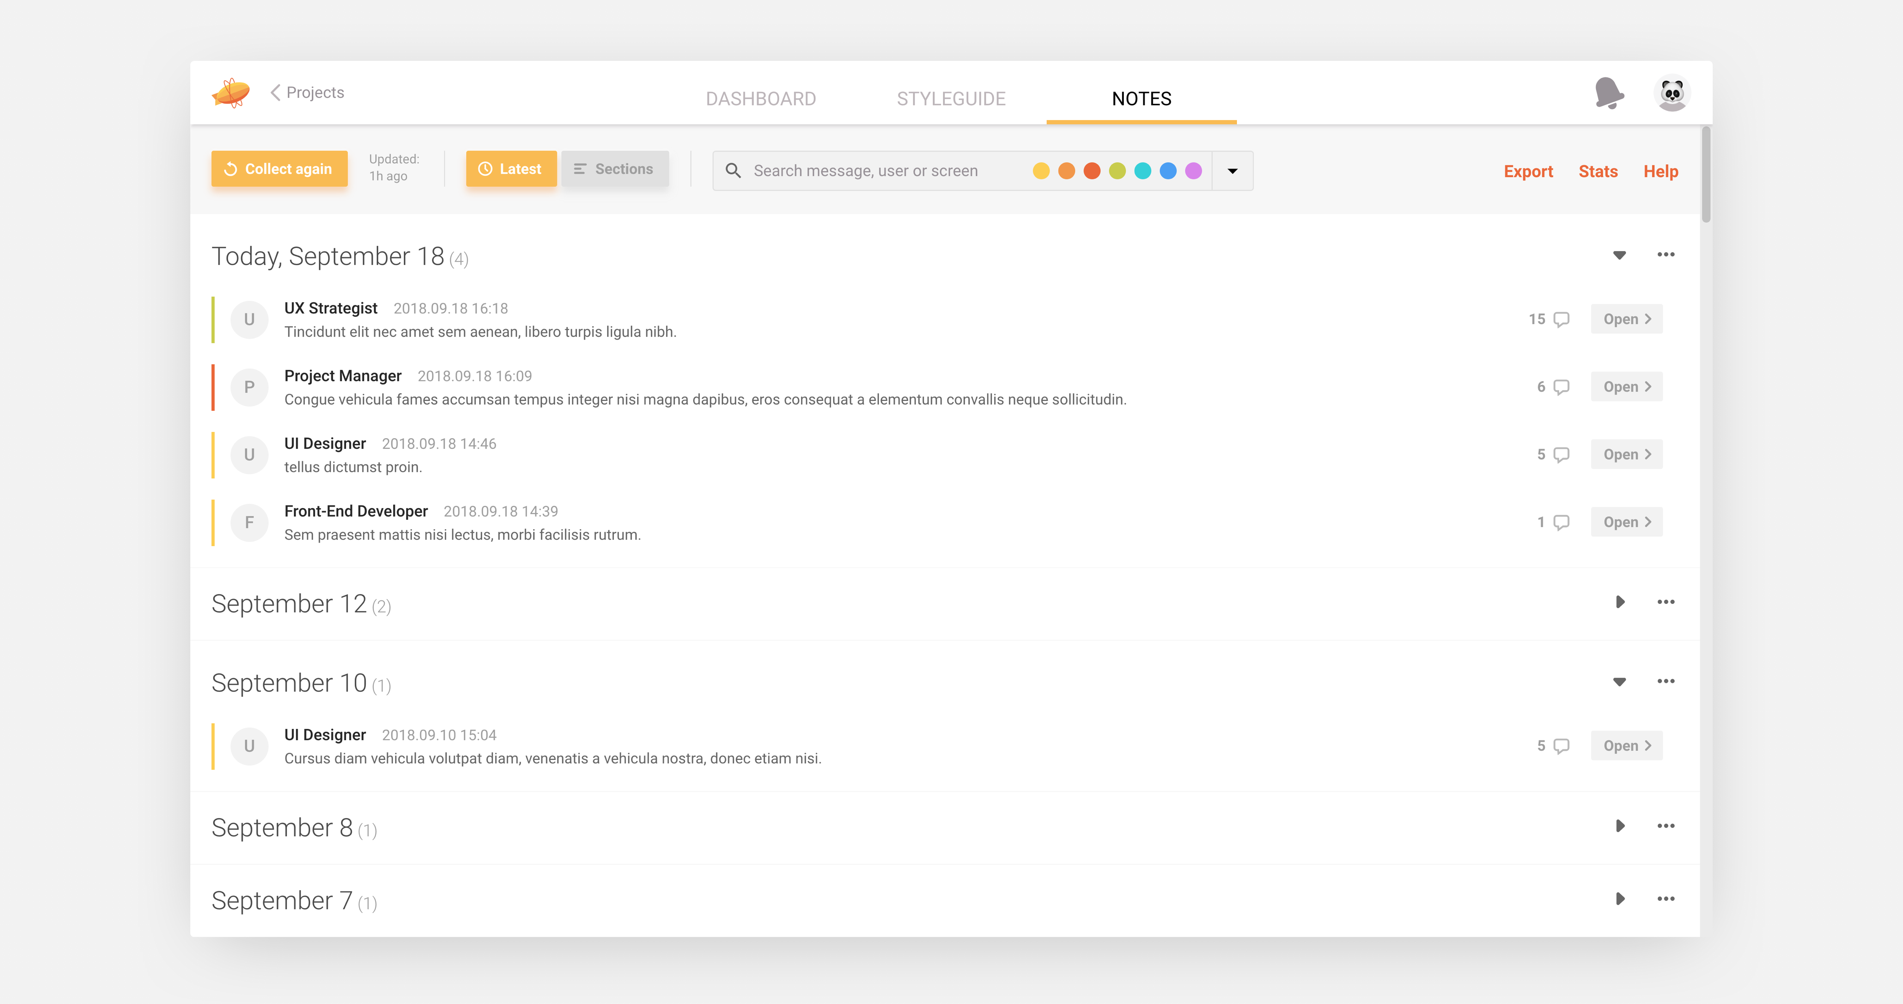This screenshot has height=1004, width=1903.
Task: Open more options for September 10
Action: click(1666, 682)
